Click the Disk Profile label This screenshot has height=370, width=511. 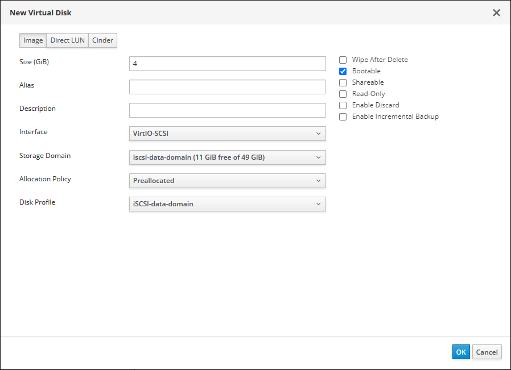tap(38, 202)
